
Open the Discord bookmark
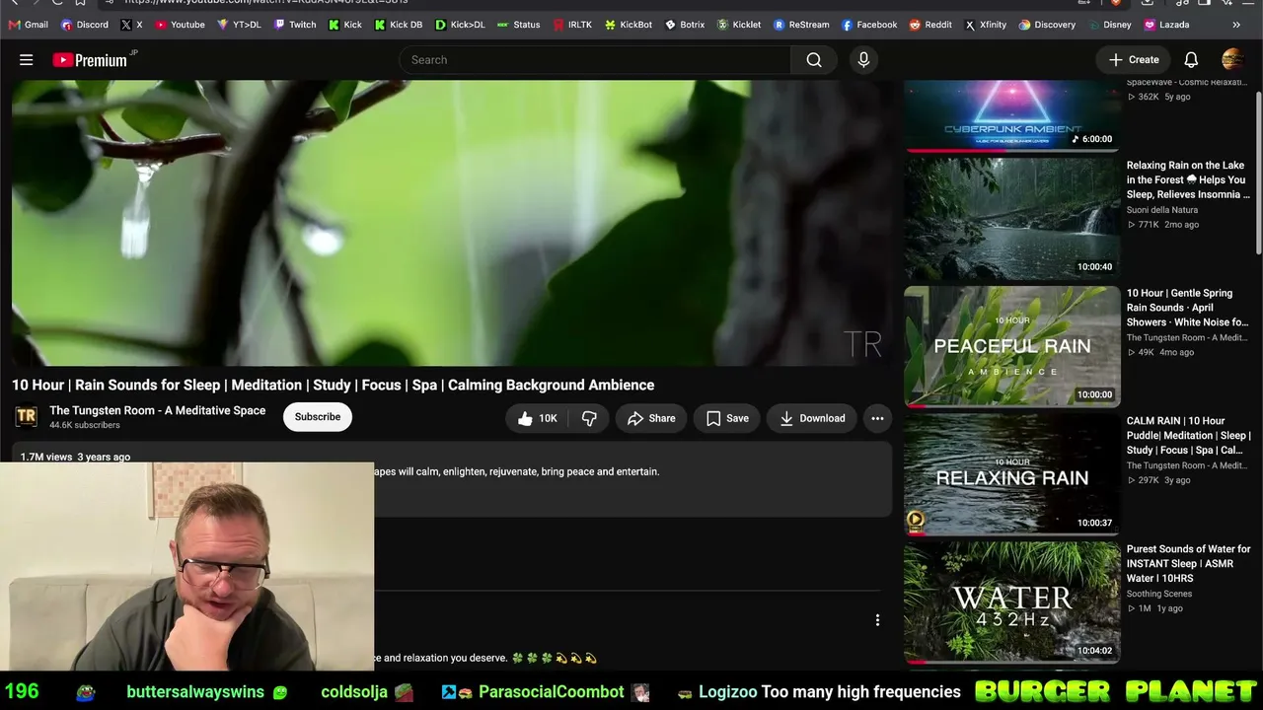tap(85, 25)
